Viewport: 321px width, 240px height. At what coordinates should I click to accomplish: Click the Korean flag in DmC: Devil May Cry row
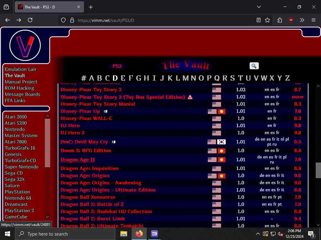tap(221, 142)
